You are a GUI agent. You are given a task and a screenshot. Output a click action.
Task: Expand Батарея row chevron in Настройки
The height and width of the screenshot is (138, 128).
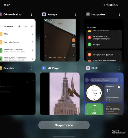[119, 44]
